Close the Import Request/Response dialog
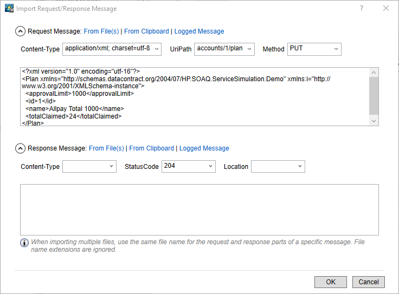The image size is (399, 294). (386, 9)
